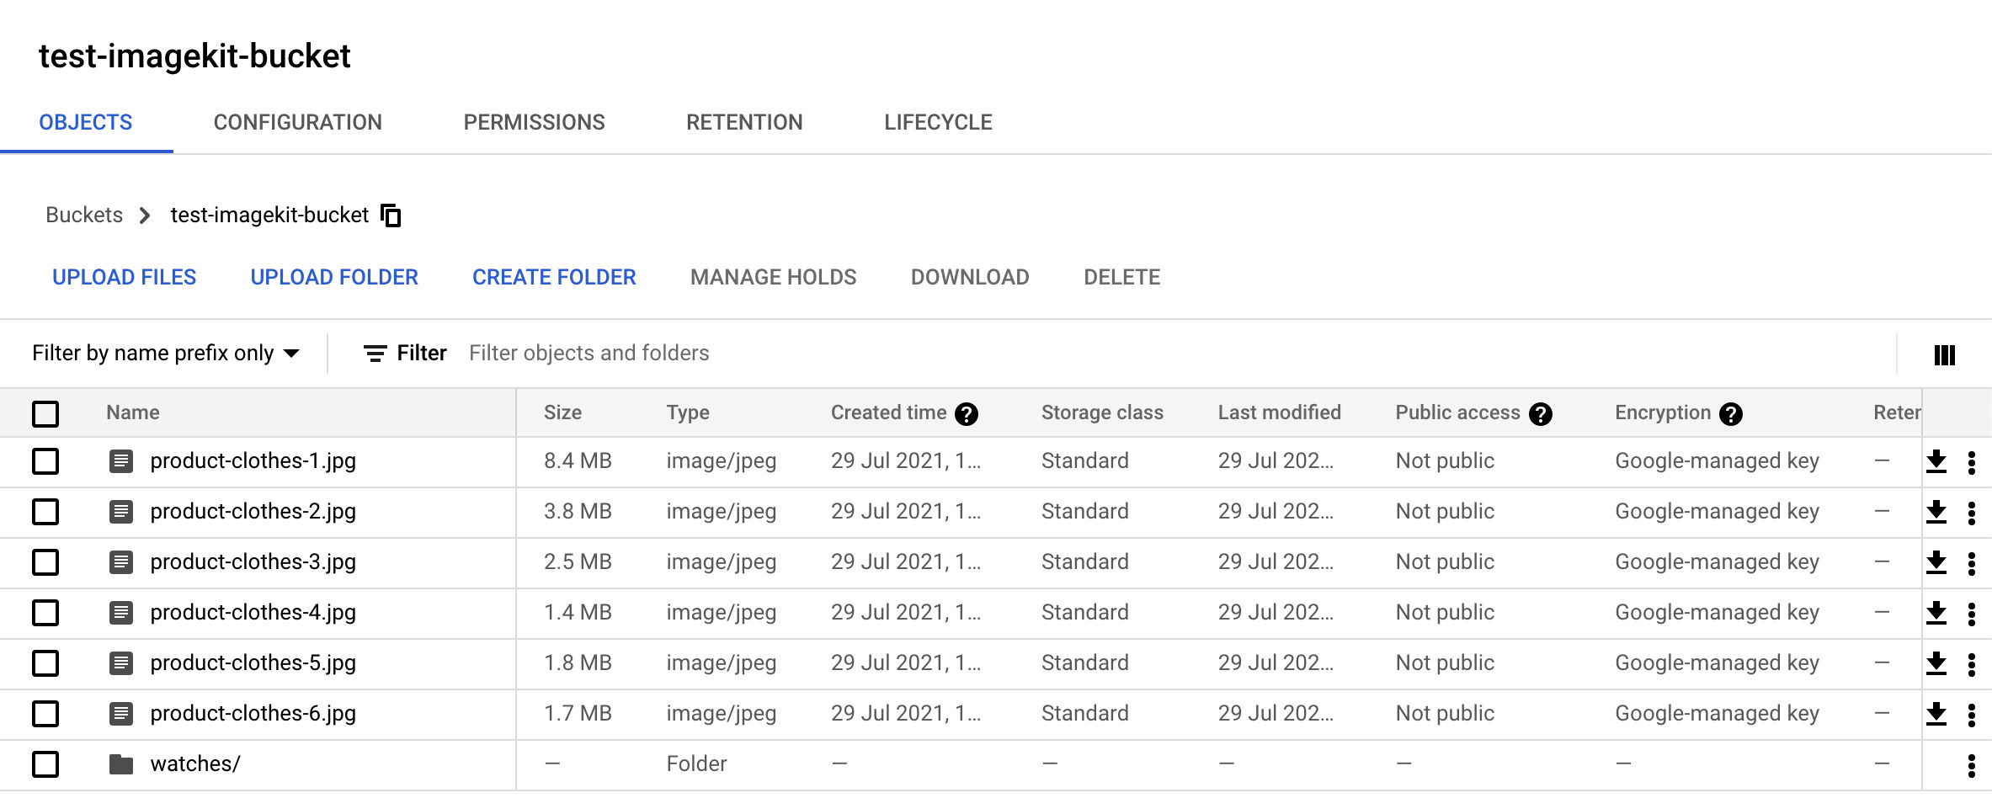Open the column display options icon
1992x798 pixels.
click(x=1944, y=354)
